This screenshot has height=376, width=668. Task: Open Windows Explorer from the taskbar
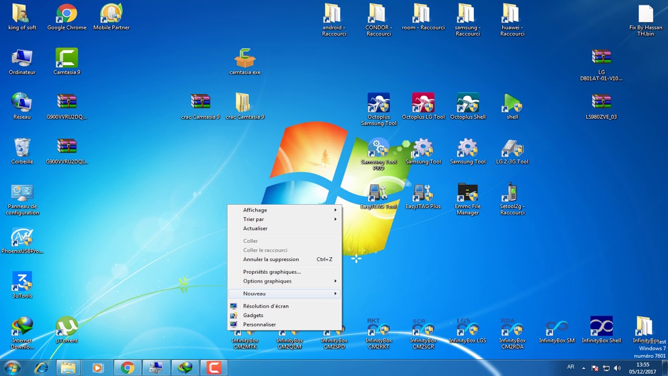pyautogui.click(x=68, y=368)
